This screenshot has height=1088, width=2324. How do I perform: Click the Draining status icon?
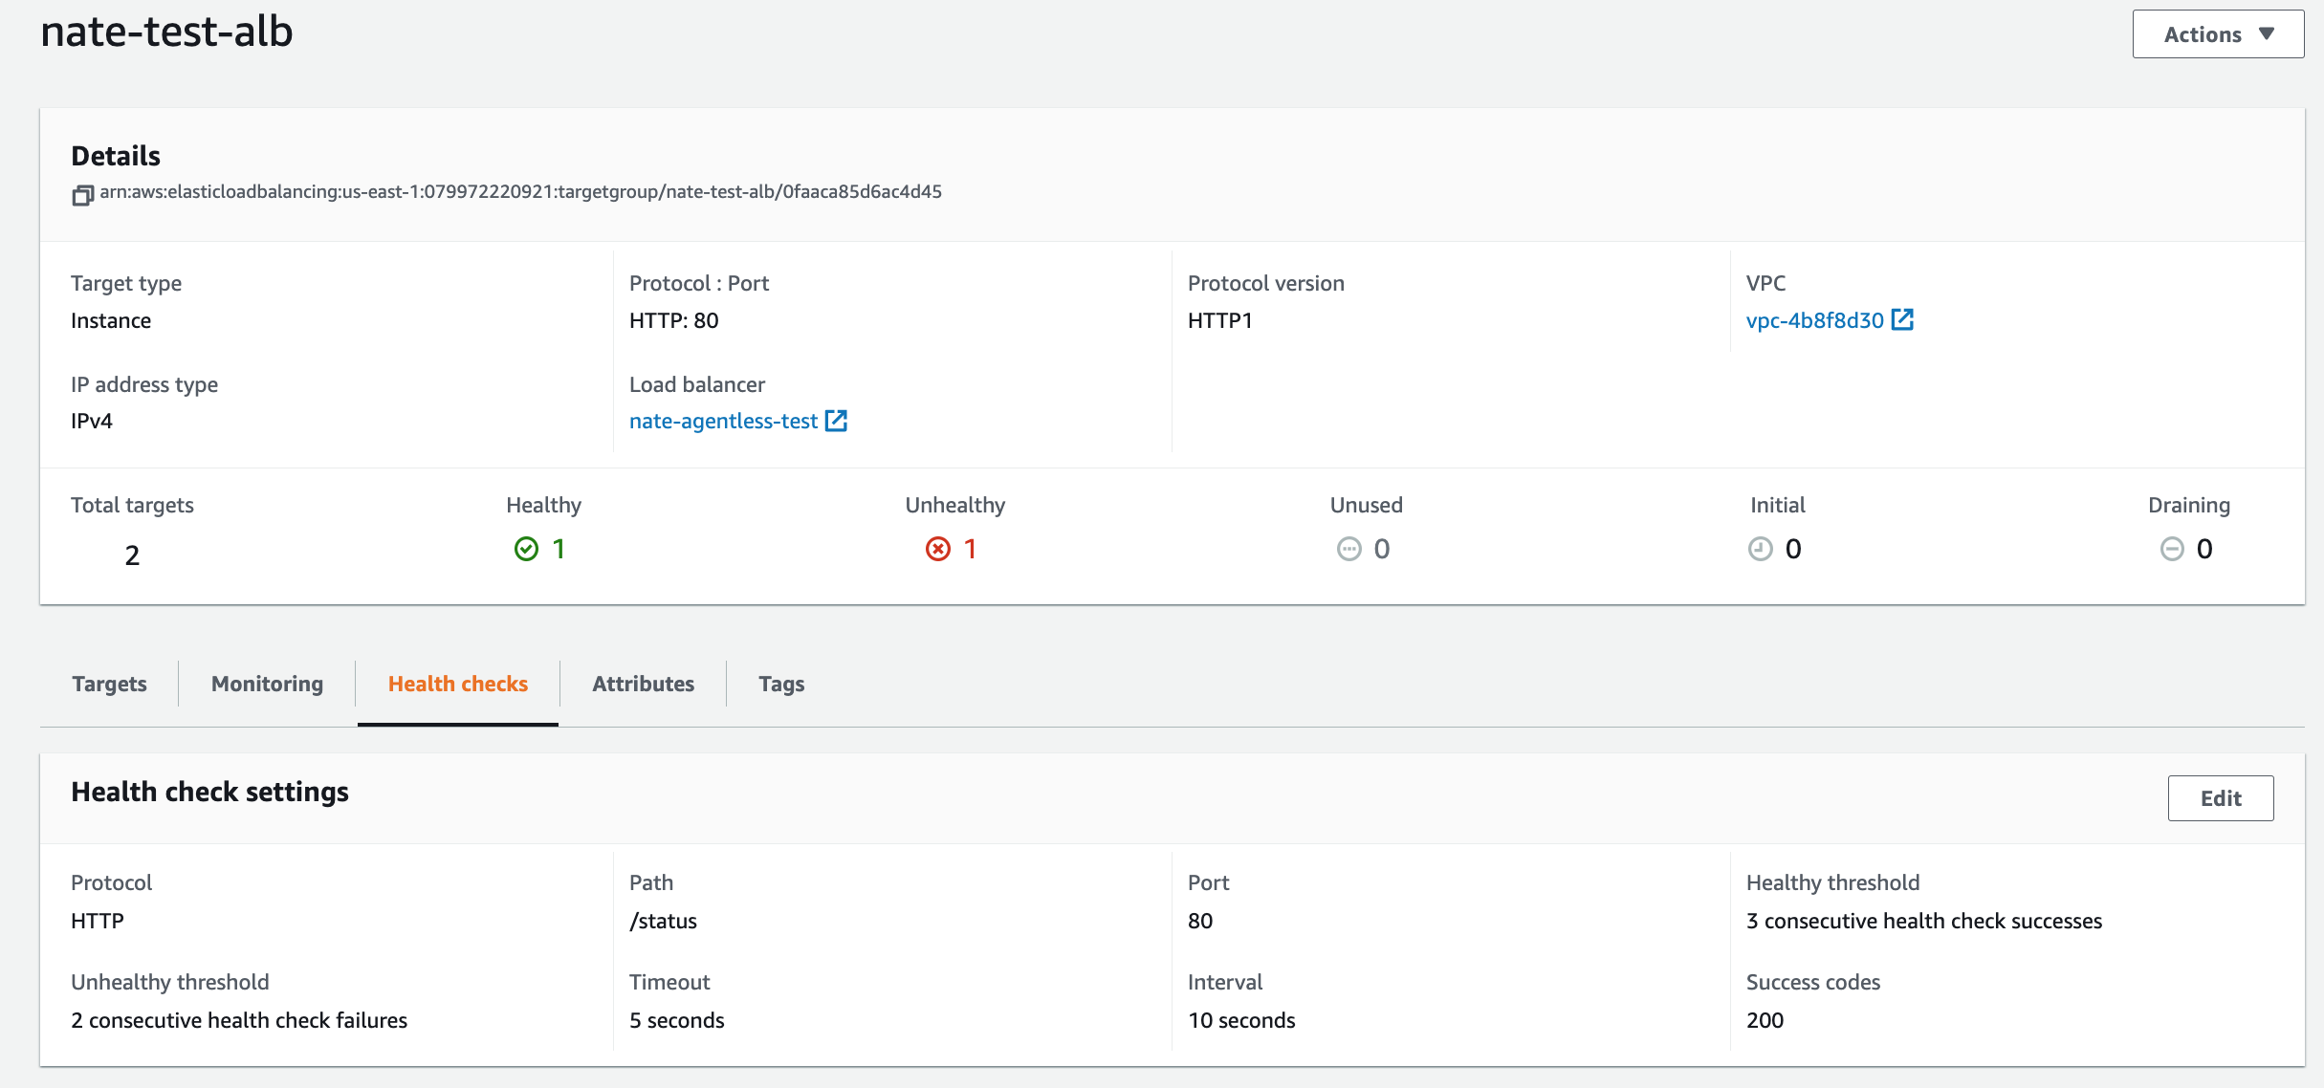[x=2172, y=549]
